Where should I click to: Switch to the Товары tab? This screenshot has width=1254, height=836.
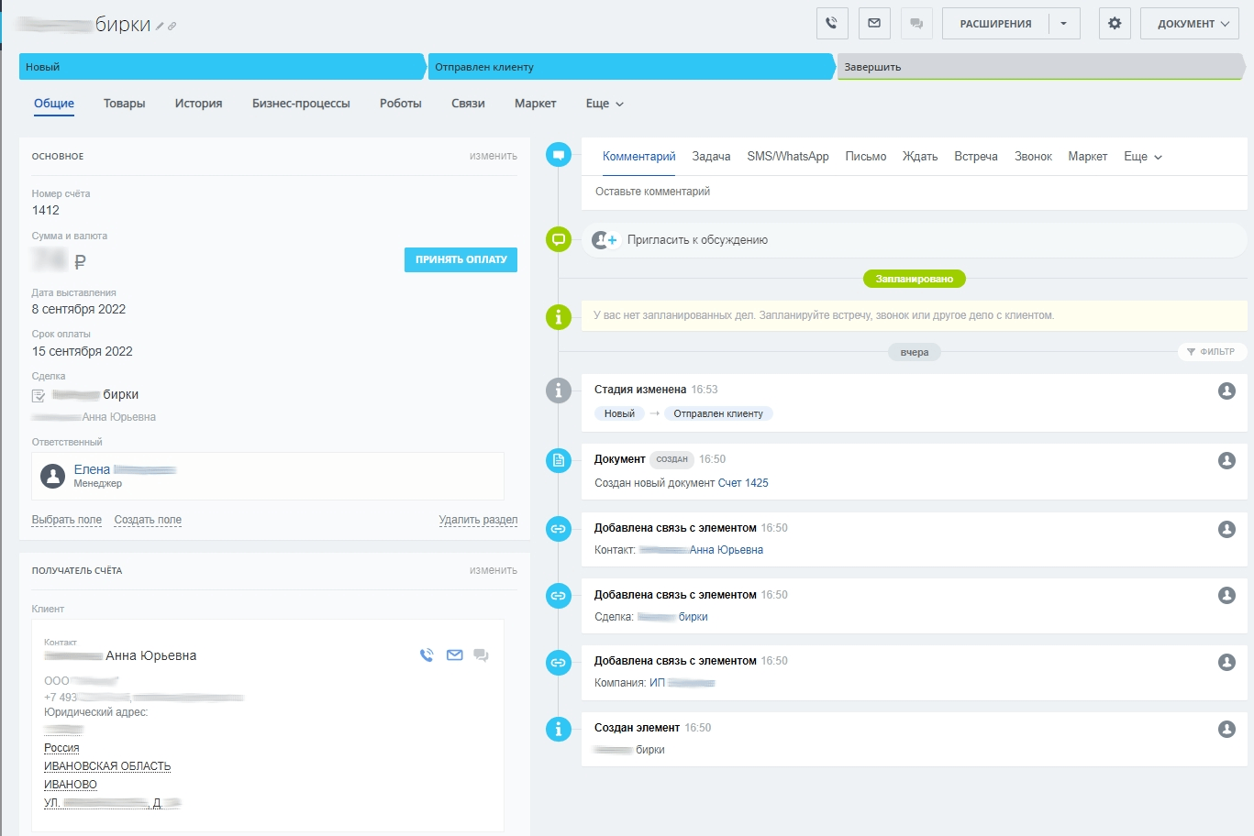point(125,104)
